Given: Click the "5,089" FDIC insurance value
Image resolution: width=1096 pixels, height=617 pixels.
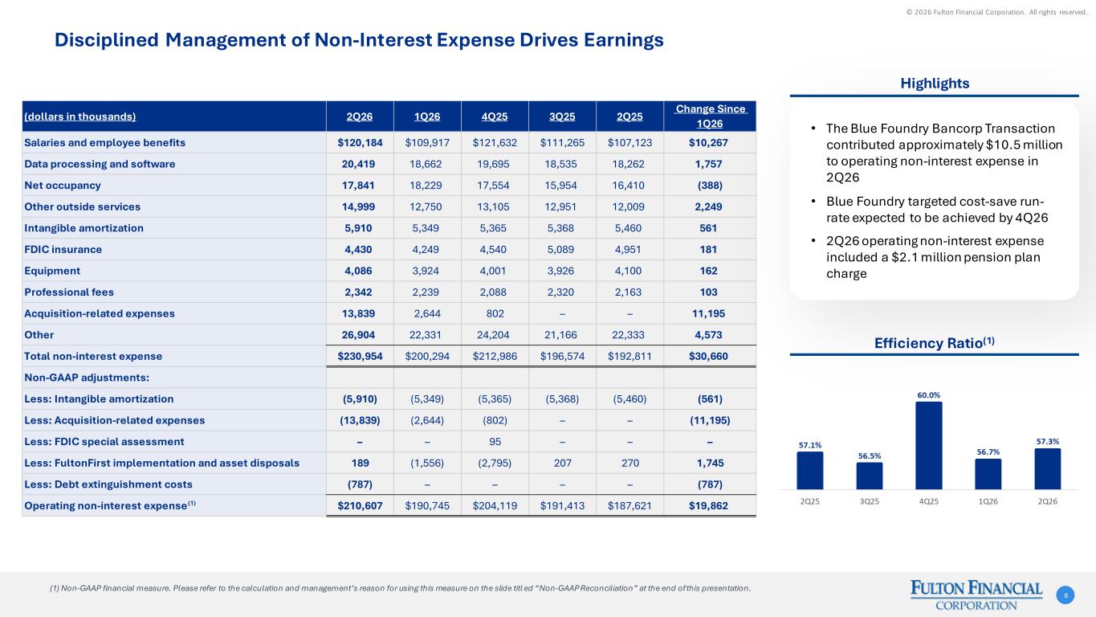Looking at the screenshot, I should coord(562,249).
